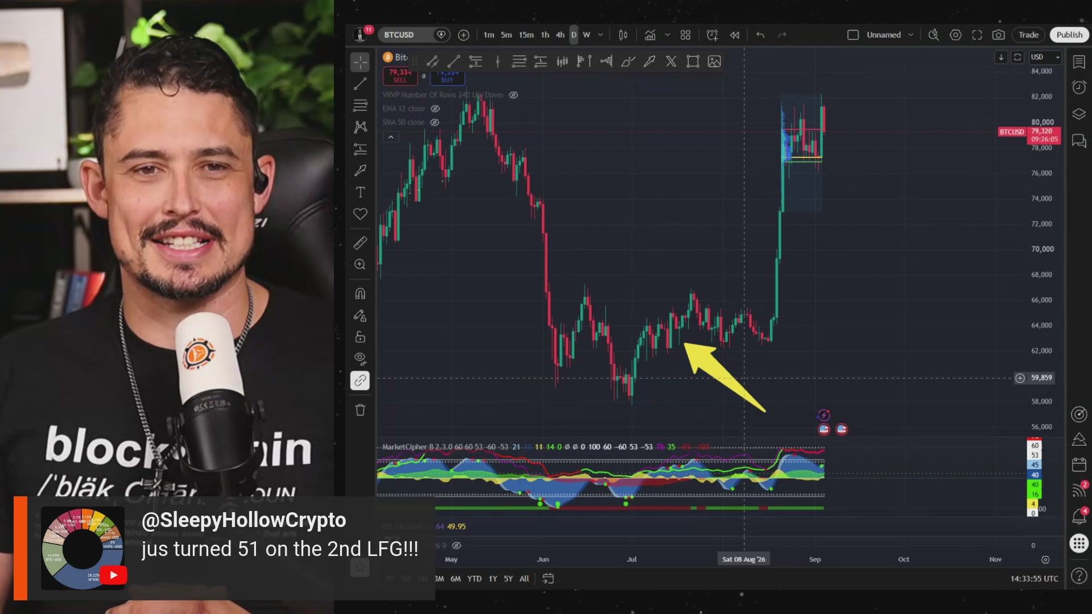Open notifications bell on right sidebar
The image size is (1092, 614).
(1079, 516)
